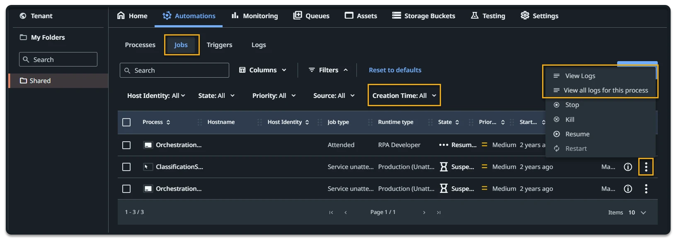Screen dimensions: 676x240
Task: Click the Runtime type column header
Action: [395, 122]
